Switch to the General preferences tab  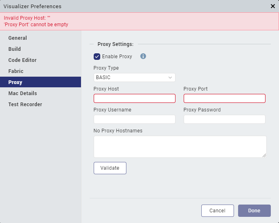18,38
